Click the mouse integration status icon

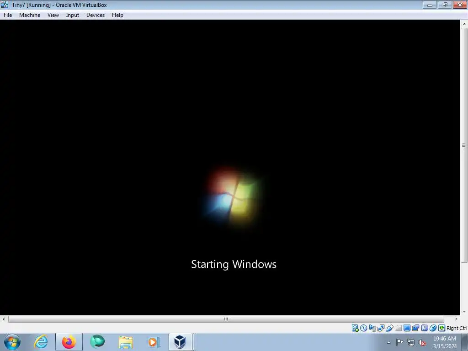[433, 328]
